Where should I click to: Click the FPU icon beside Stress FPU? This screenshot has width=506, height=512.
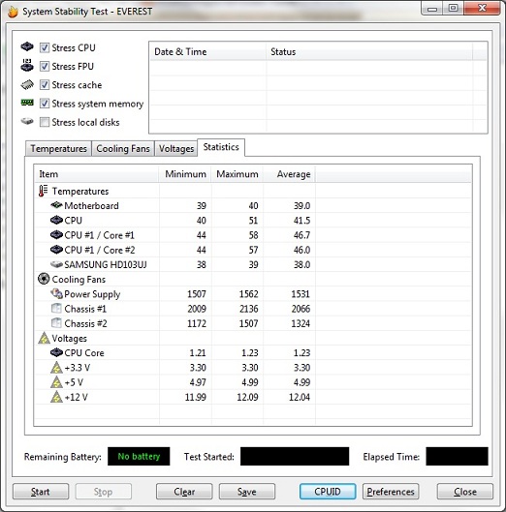27,65
